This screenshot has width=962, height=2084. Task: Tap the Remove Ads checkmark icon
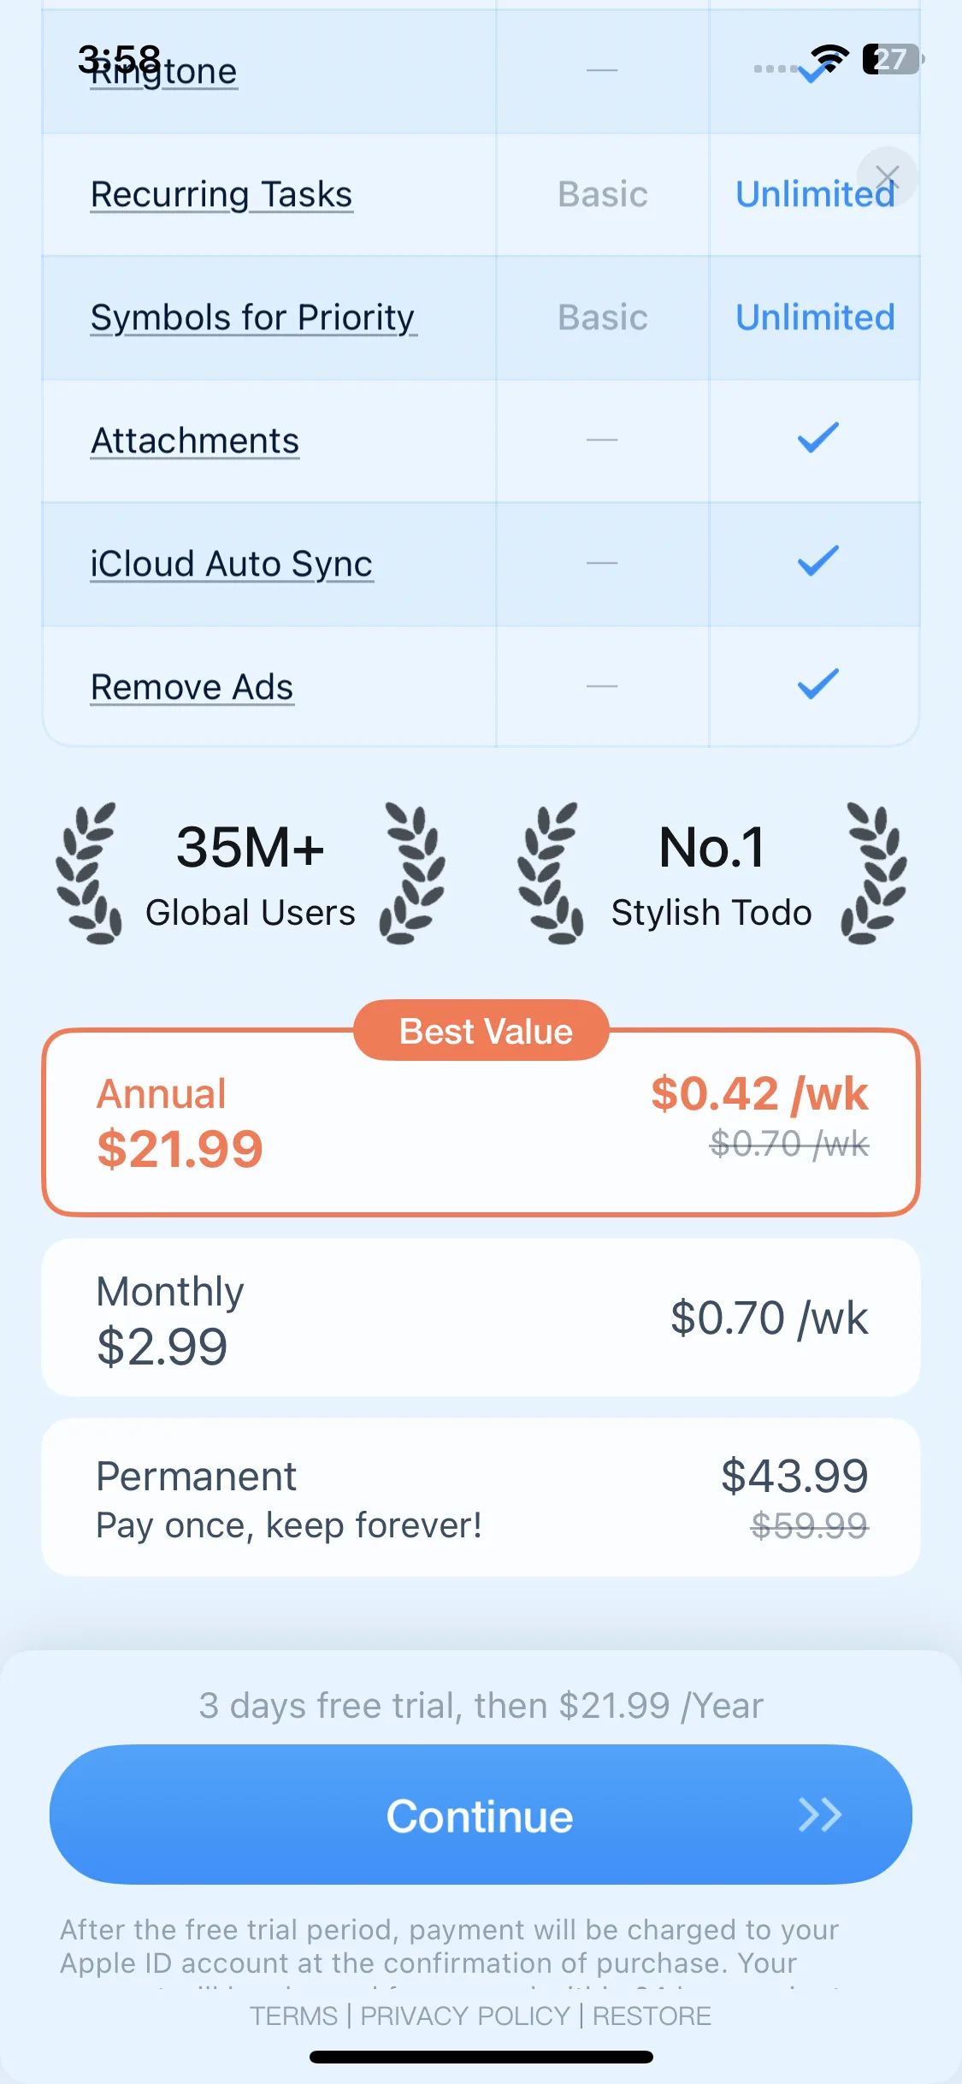coord(817,684)
